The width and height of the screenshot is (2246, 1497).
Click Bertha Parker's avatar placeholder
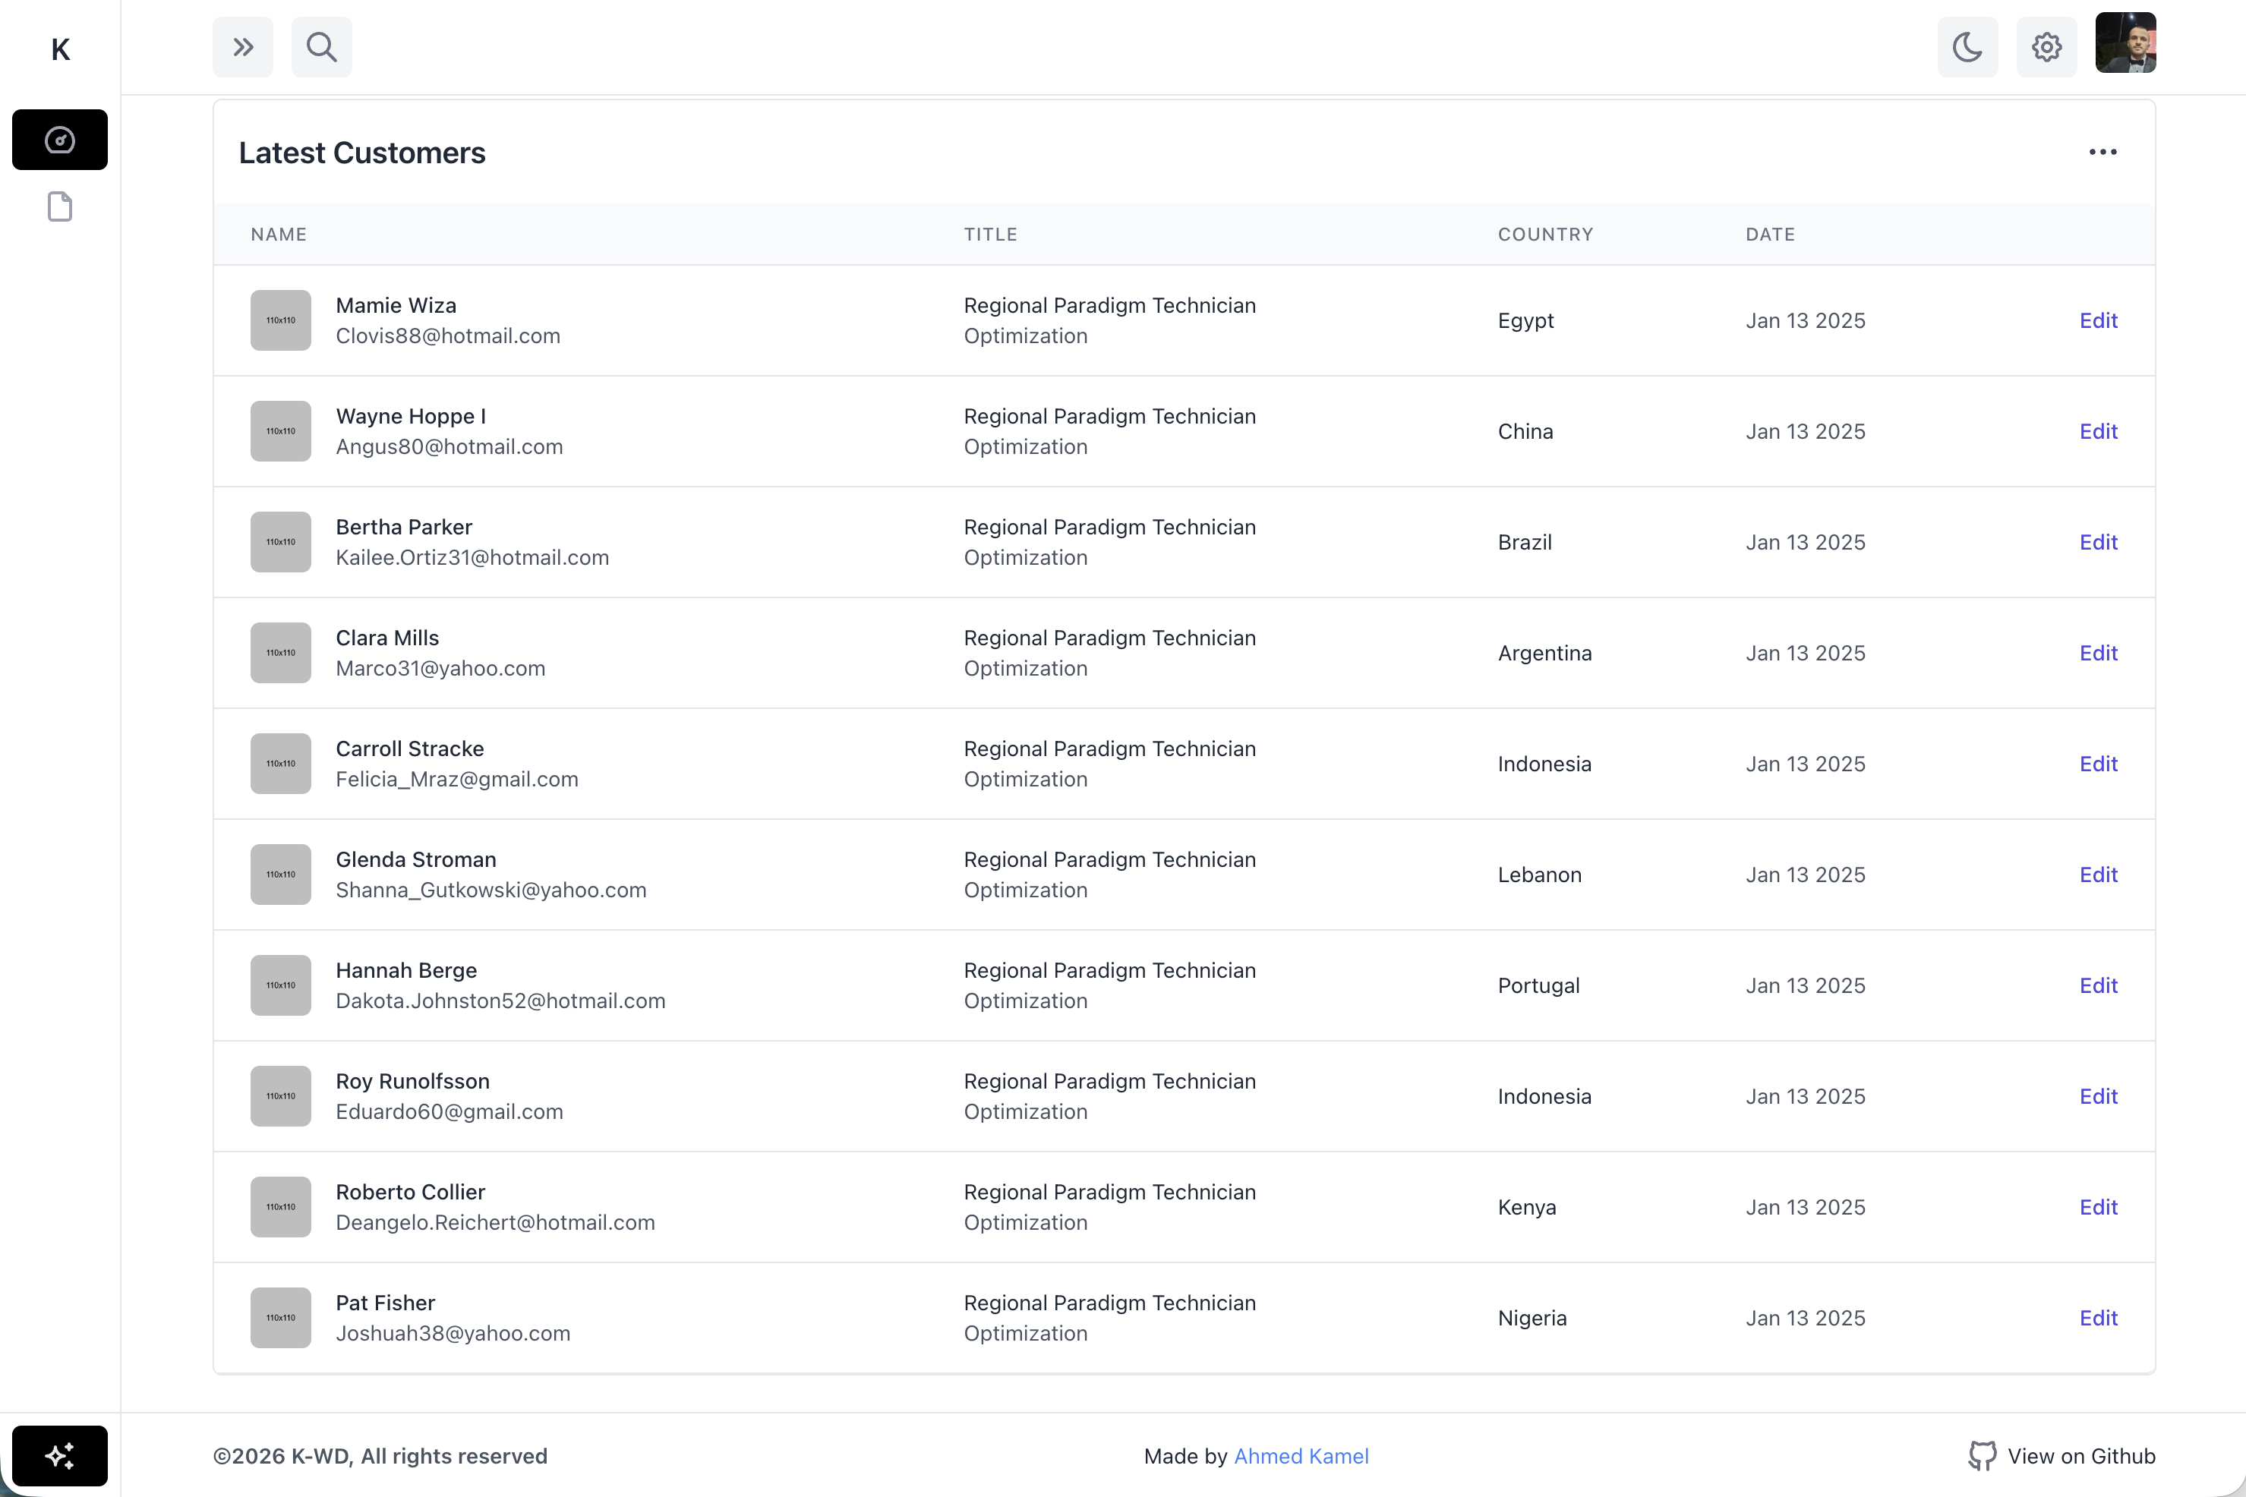pyautogui.click(x=281, y=542)
